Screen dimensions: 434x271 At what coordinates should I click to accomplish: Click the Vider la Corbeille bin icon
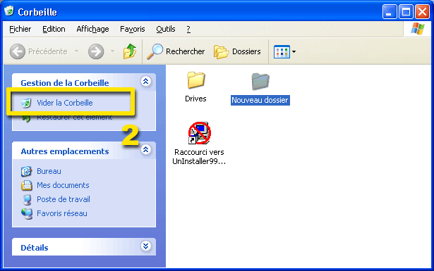coord(26,103)
